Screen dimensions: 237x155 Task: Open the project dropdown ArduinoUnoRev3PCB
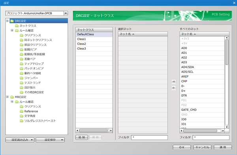[66, 13]
